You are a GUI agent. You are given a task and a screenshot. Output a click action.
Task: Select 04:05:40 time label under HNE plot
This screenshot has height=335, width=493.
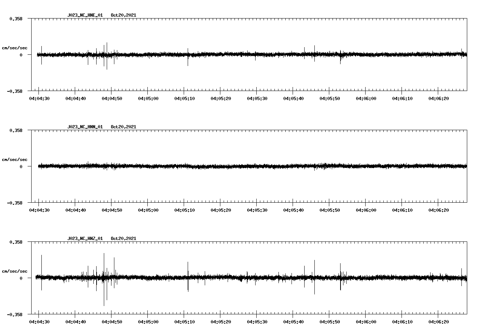click(x=293, y=99)
